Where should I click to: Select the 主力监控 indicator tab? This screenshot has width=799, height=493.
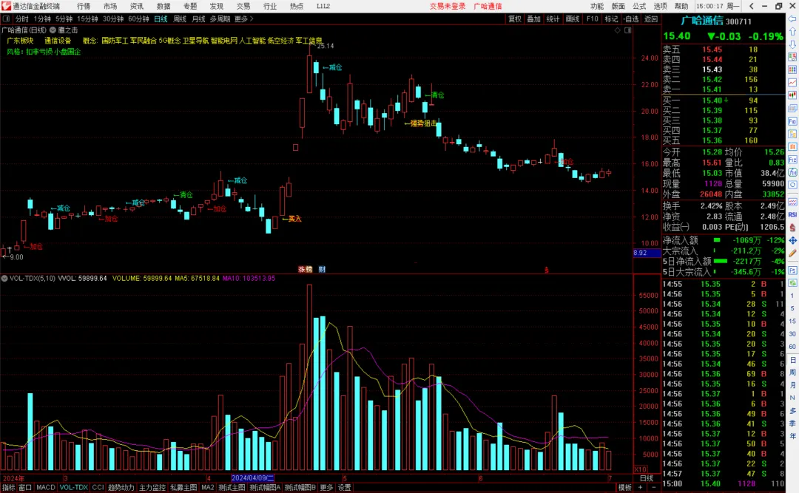pos(152,487)
